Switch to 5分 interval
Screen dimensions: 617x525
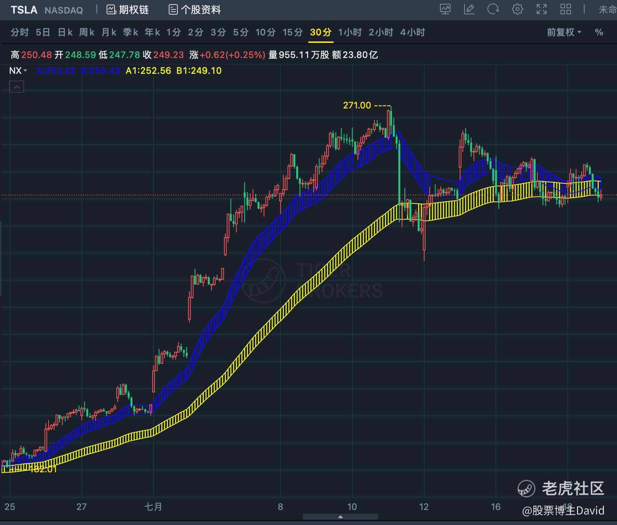click(x=241, y=32)
